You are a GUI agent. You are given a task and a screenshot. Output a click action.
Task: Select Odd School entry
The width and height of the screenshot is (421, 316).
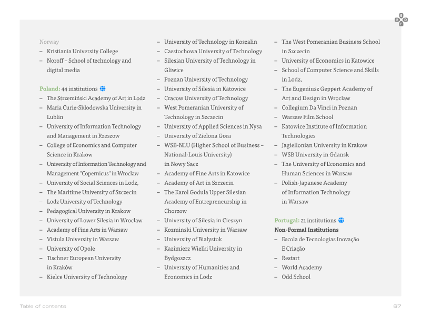click(296, 277)
